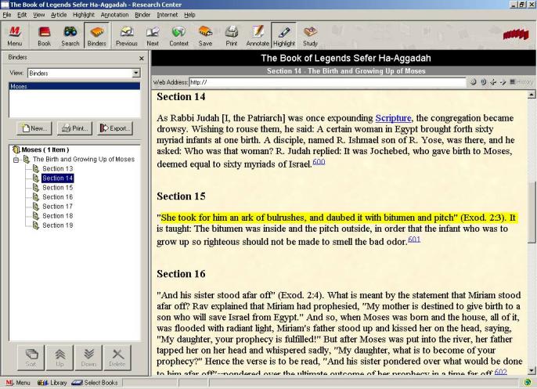Click the Export... binder button
Screen dimensions: 537x389
click(115, 128)
